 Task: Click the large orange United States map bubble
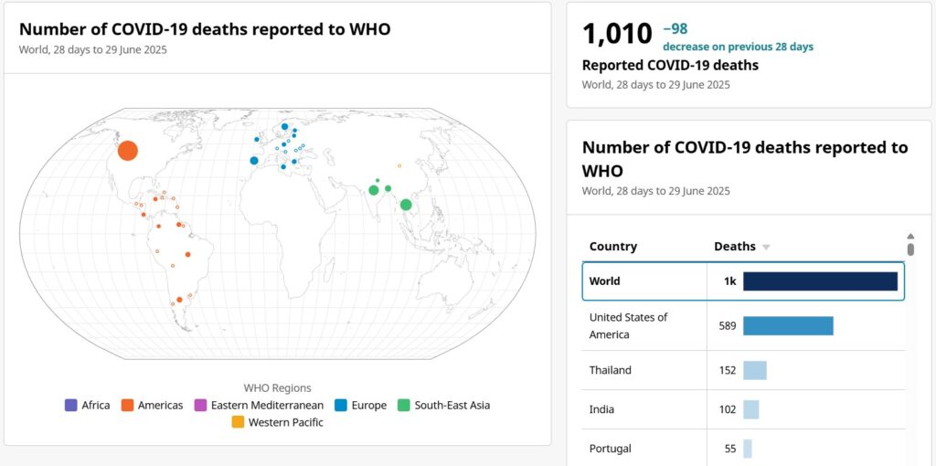(128, 151)
